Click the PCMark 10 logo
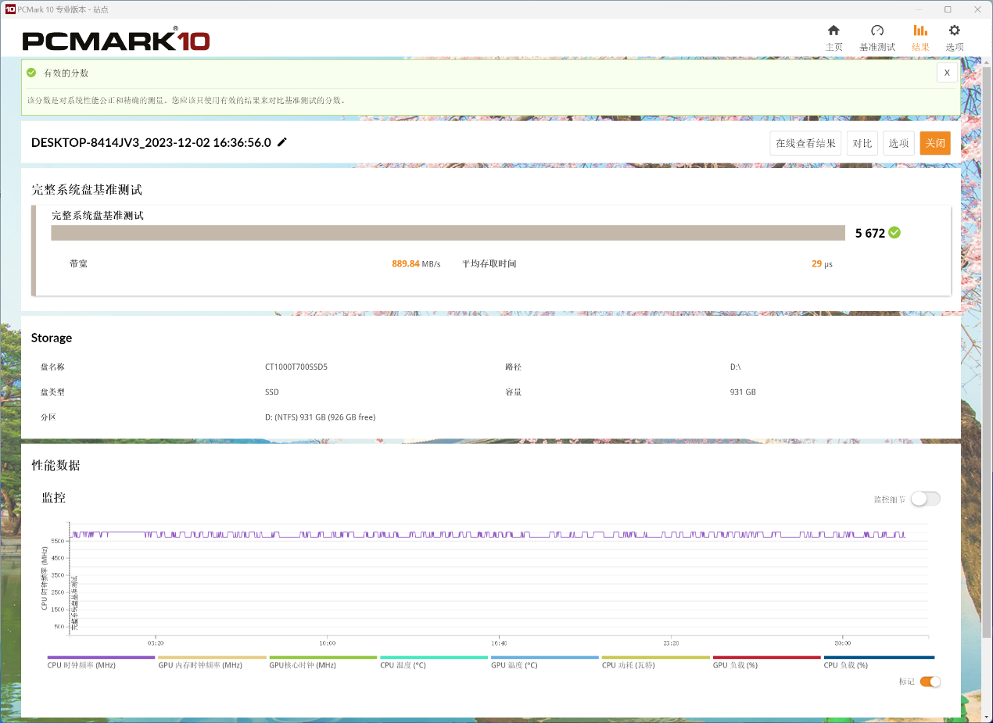 (116, 41)
